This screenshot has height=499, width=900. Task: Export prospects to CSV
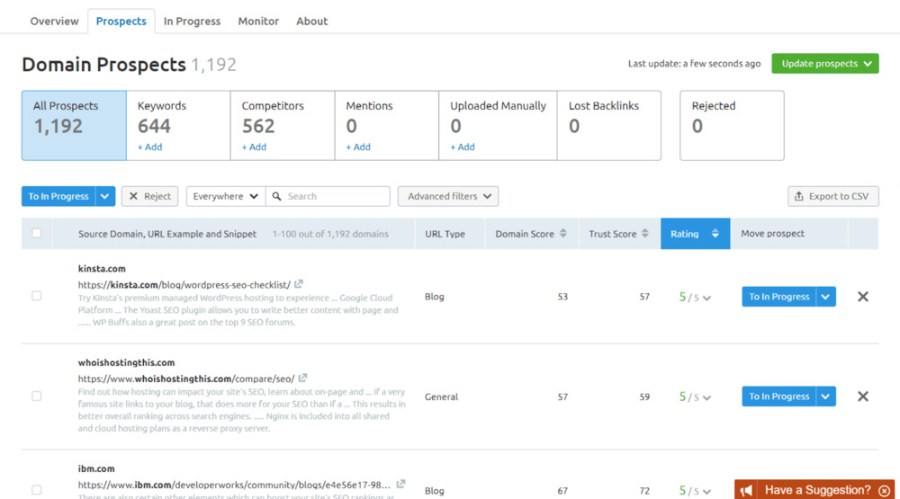832,196
